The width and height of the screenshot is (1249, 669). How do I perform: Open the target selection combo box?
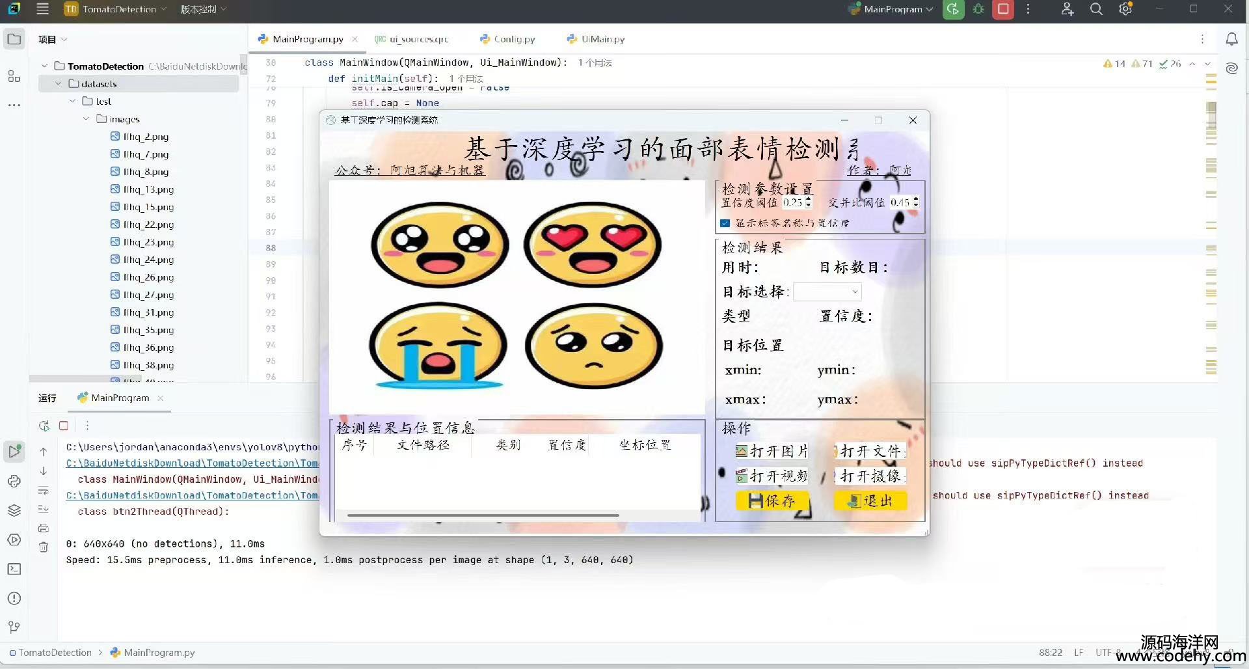(827, 292)
